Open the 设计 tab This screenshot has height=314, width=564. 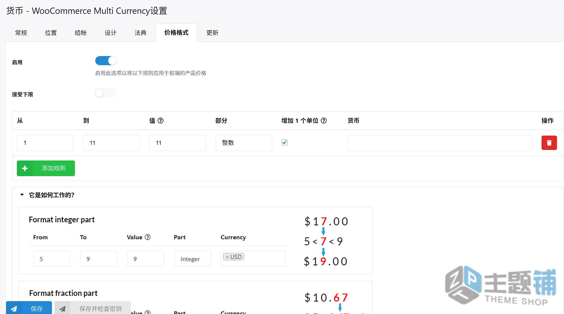pyautogui.click(x=111, y=33)
